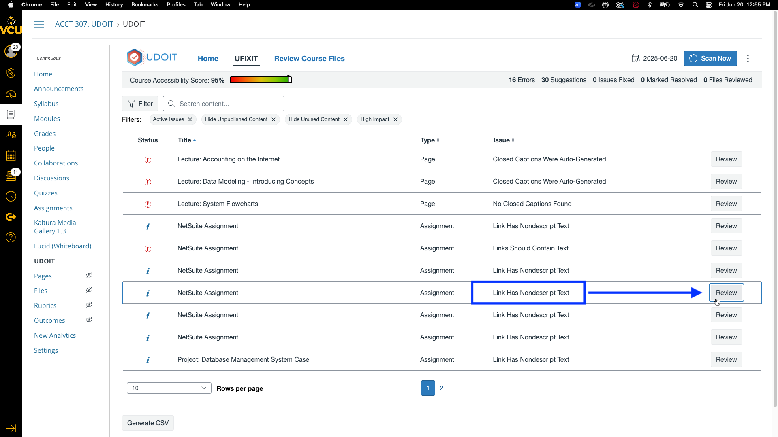Image resolution: width=778 pixels, height=437 pixels.
Task: Toggle visibility eye icon next to Files
Action: point(89,290)
